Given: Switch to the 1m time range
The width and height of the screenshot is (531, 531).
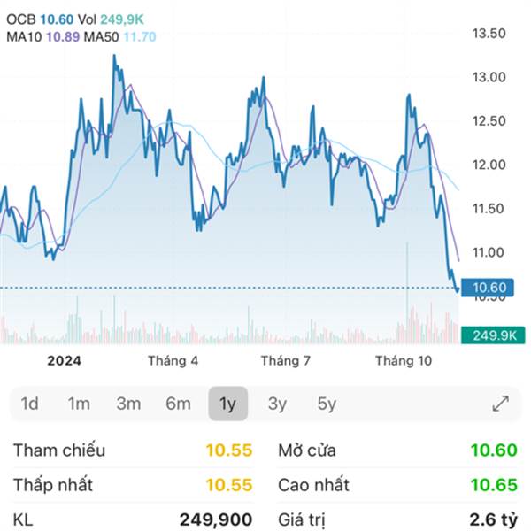Looking at the screenshot, I should point(79,404).
